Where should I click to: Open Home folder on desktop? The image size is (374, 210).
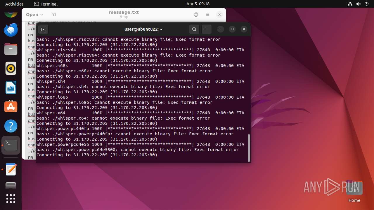[x=354, y=192]
